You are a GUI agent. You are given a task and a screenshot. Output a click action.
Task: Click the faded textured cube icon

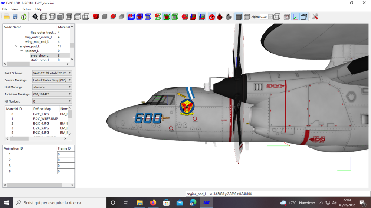pyautogui.click(x=287, y=17)
